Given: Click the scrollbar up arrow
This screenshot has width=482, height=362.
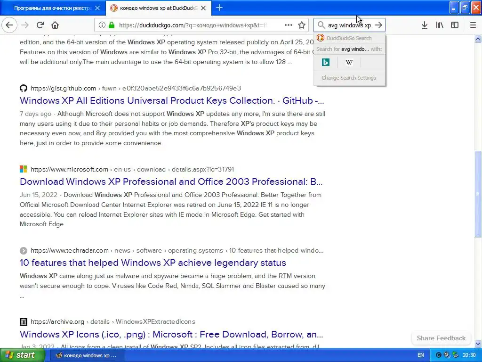Looking at the screenshot, I should 478,39.
